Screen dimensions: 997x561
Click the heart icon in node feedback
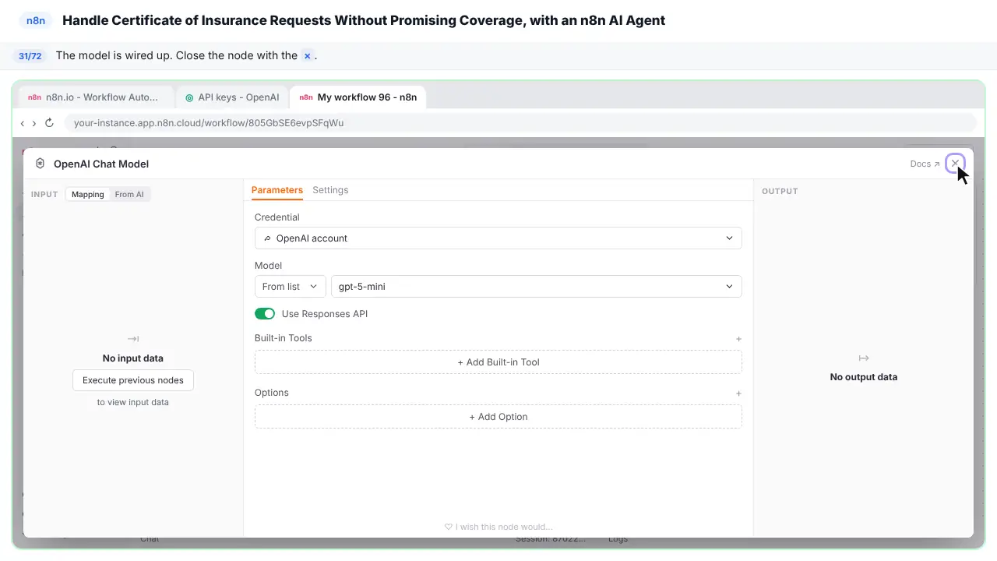449,527
